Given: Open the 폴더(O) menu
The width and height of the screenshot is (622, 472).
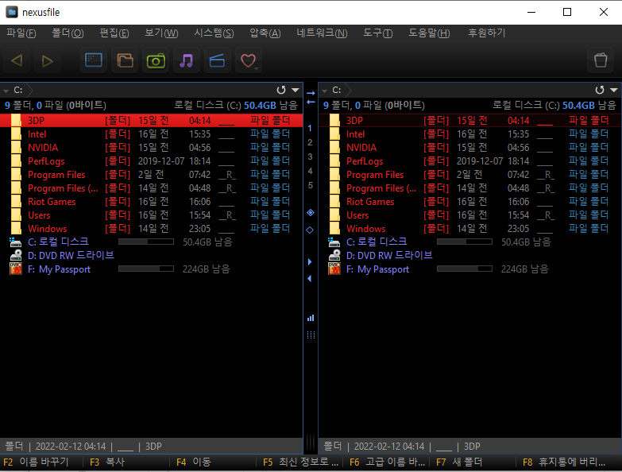Looking at the screenshot, I should pyautogui.click(x=68, y=33).
